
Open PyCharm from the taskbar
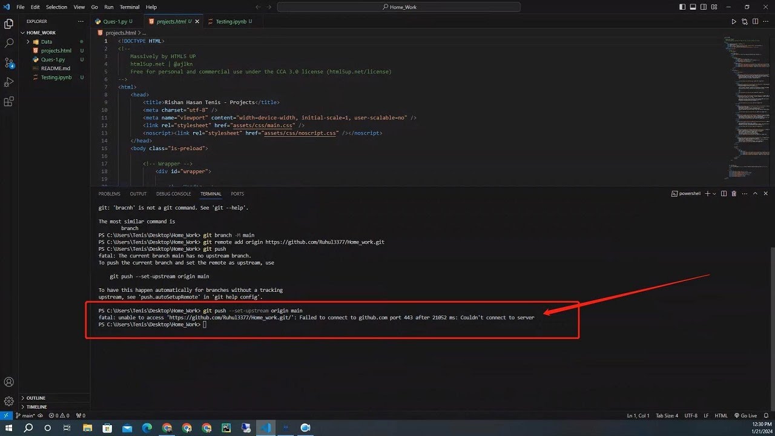[x=226, y=428]
